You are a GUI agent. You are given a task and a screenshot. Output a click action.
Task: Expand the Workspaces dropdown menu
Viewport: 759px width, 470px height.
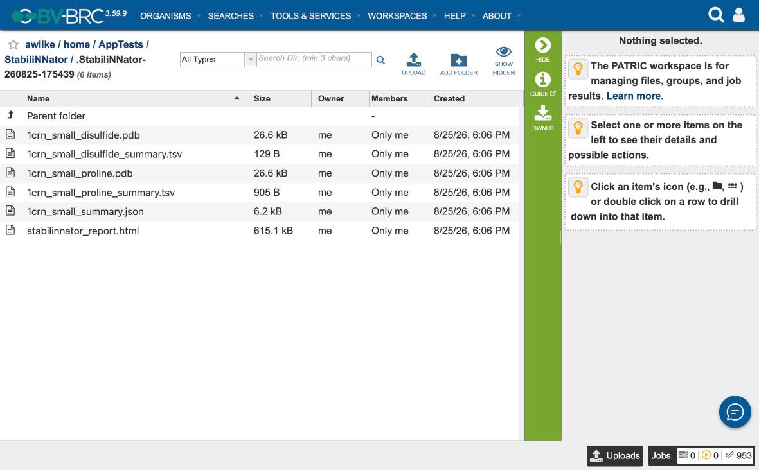point(397,16)
